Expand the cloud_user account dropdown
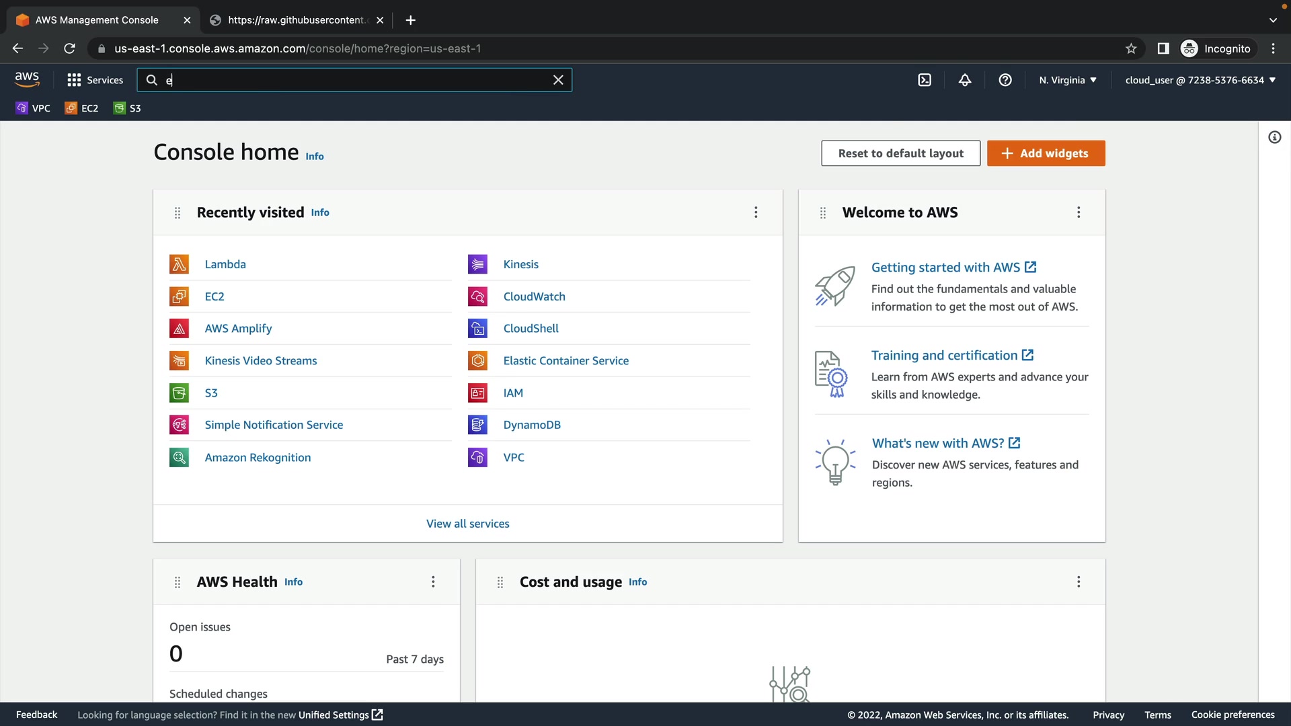Image resolution: width=1291 pixels, height=726 pixels. click(x=1200, y=80)
